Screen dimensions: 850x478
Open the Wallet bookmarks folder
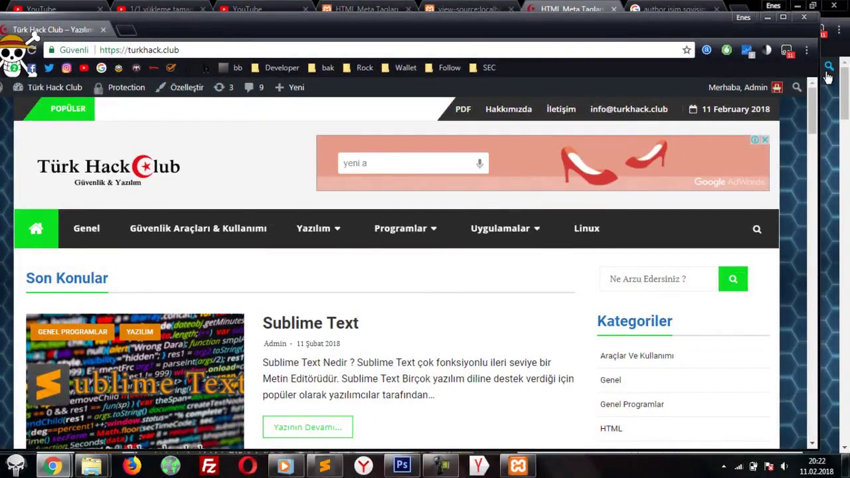pyautogui.click(x=398, y=68)
